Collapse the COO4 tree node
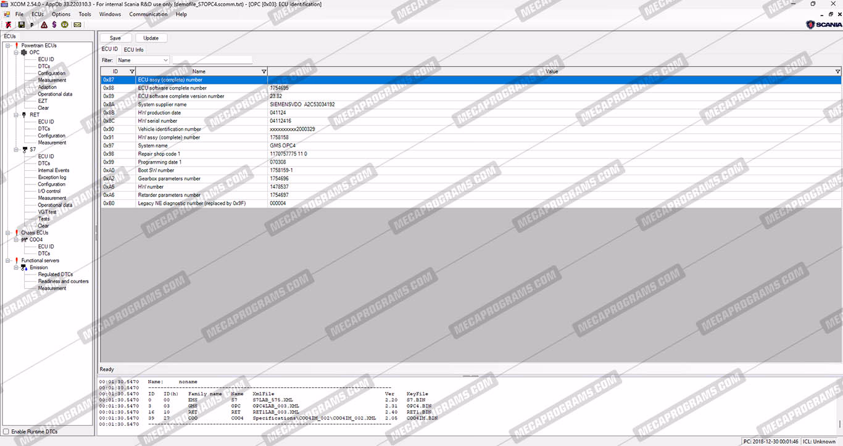Viewport: 843px width, 446px height. click(16, 239)
